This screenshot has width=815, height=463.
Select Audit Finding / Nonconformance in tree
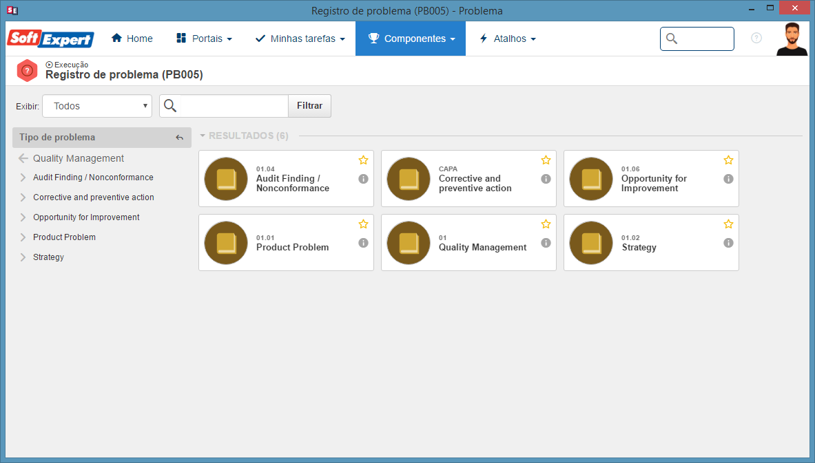[x=93, y=177]
